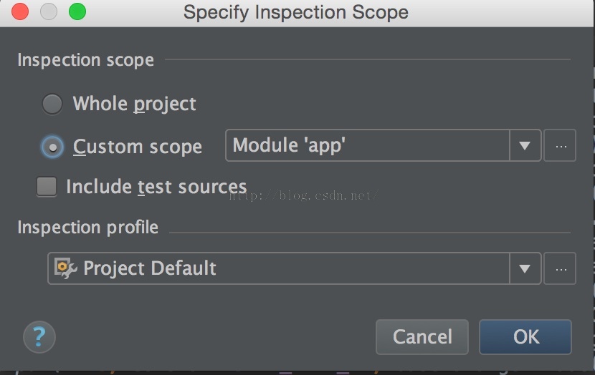Enable Include test sources checkbox
Viewport: 595px width, 375px height.
[47, 186]
